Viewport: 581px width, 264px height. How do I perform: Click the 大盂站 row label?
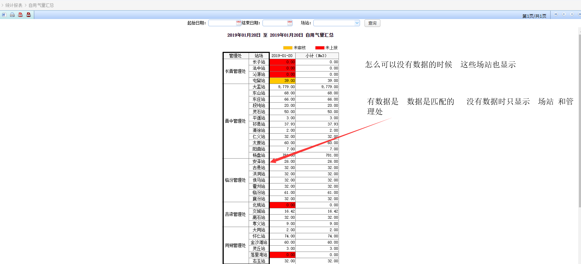pos(259,87)
